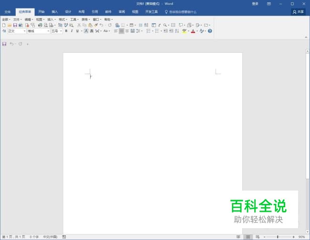Expand highlight color dropdown arrow
The width and height of the screenshot is (310, 240).
click(x=188, y=31)
